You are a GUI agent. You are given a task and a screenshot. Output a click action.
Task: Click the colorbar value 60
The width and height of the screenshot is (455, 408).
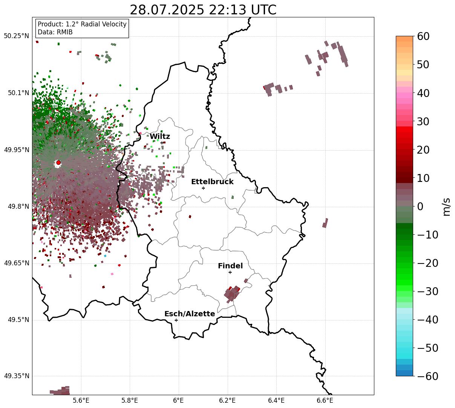pos(424,36)
